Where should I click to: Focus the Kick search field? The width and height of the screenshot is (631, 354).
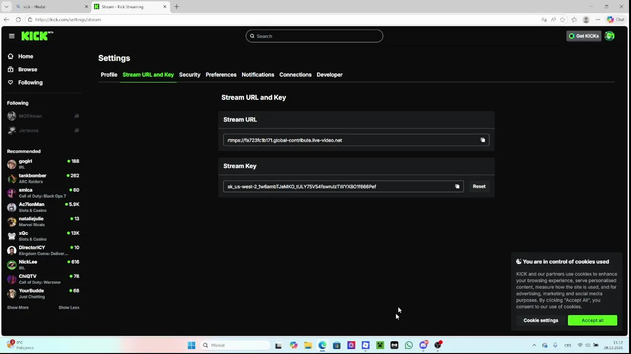pos(315,36)
